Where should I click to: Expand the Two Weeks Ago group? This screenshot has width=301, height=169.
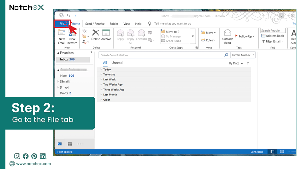(101, 84)
